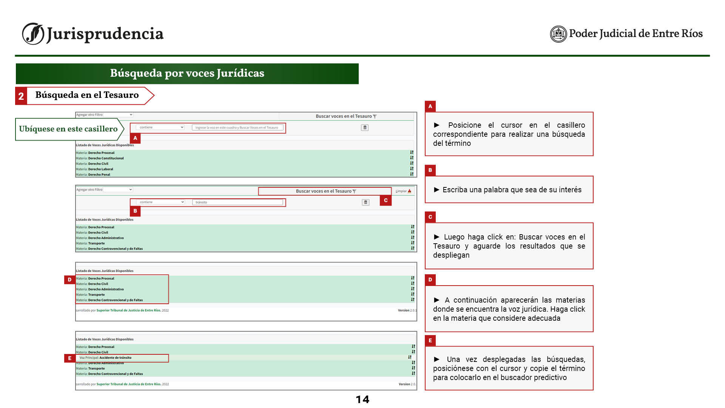Click the Poder Judicial de Entre Ríos seal

coord(558,34)
